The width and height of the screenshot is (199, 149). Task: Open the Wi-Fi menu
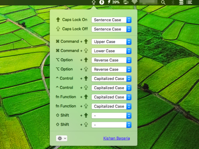coord(135,2)
